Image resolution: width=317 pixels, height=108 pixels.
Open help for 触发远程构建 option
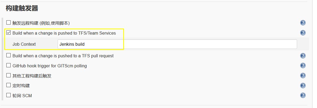point(303,23)
